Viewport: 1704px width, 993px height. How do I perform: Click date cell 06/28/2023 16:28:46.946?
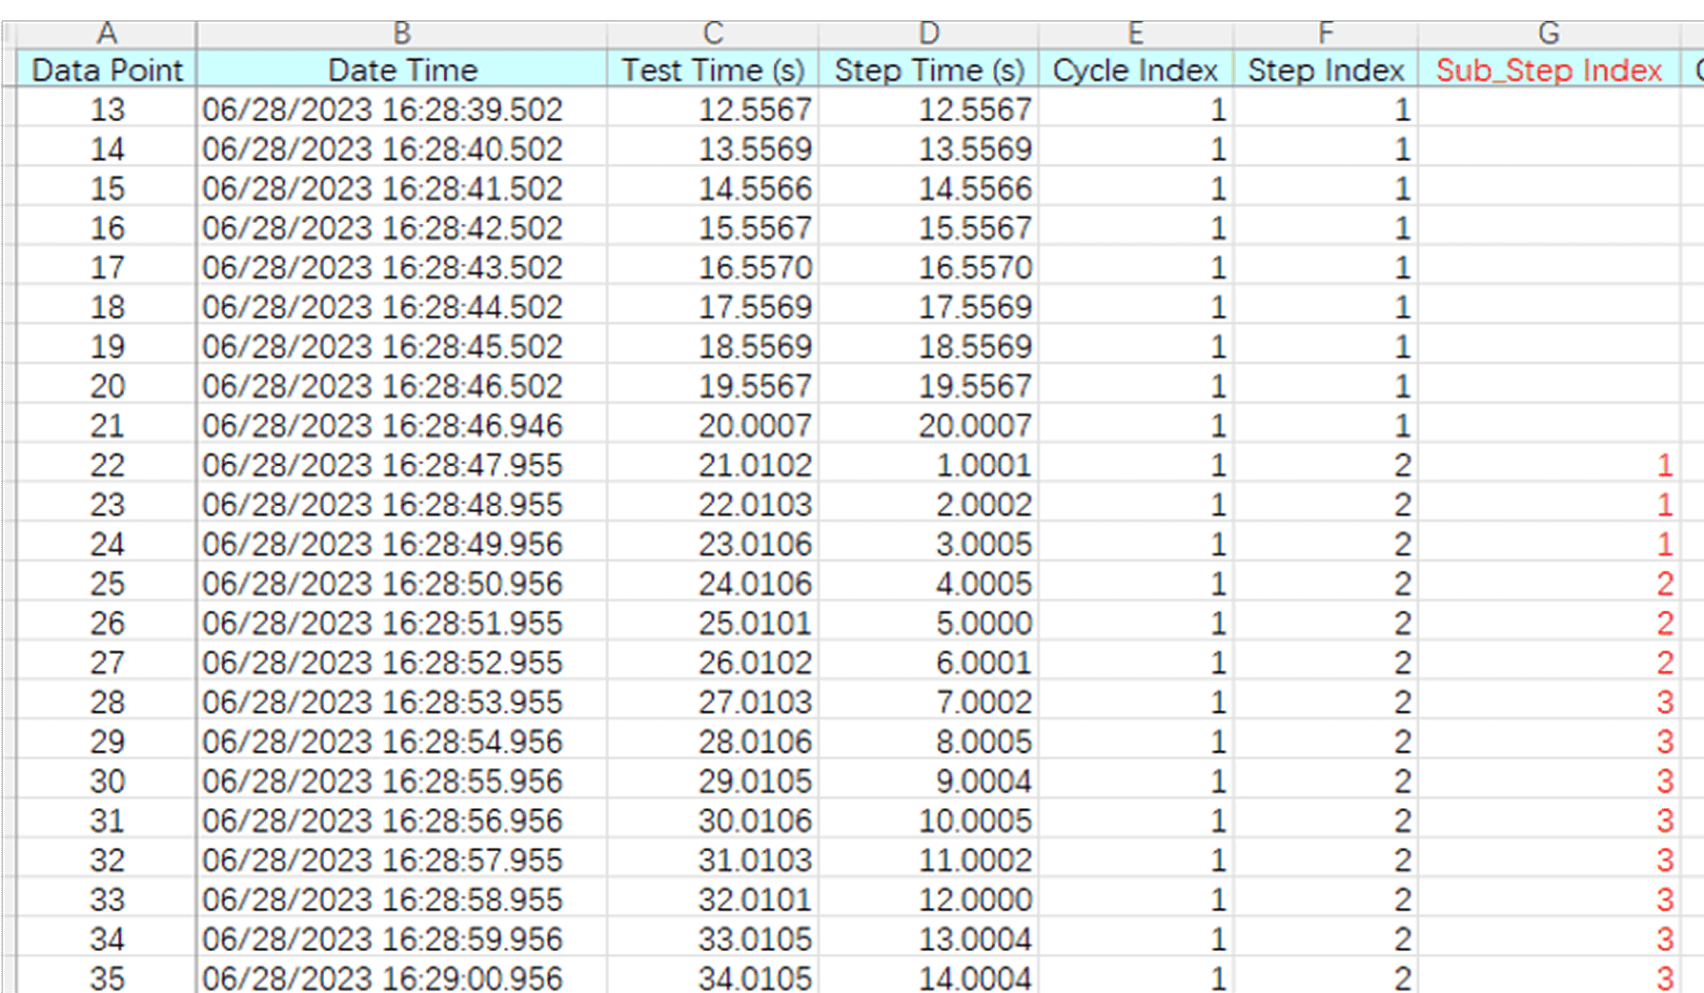point(382,426)
